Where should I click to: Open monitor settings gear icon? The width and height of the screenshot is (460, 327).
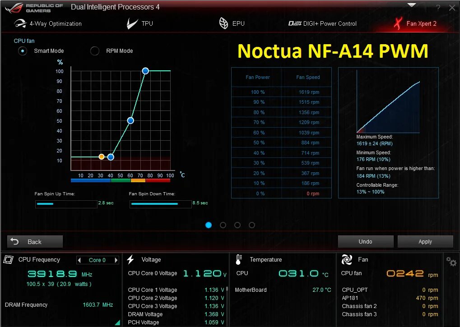point(451,261)
